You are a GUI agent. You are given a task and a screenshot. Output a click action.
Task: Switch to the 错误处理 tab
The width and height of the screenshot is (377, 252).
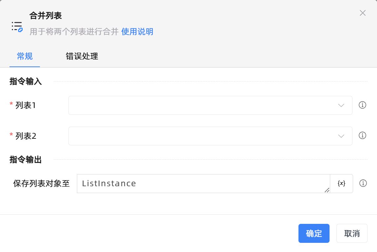(82, 56)
